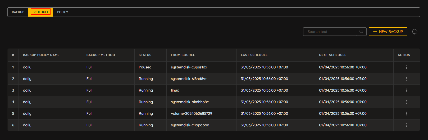Focus the Search text input field
The image size is (428, 140).
pyautogui.click(x=330, y=32)
